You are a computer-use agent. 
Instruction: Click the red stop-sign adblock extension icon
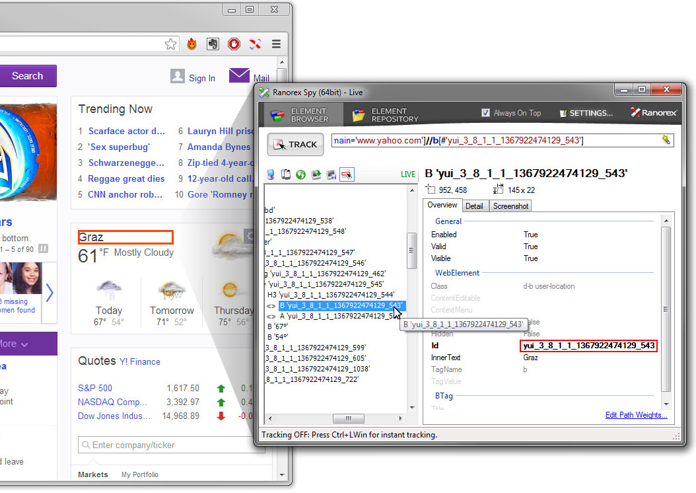(x=234, y=44)
